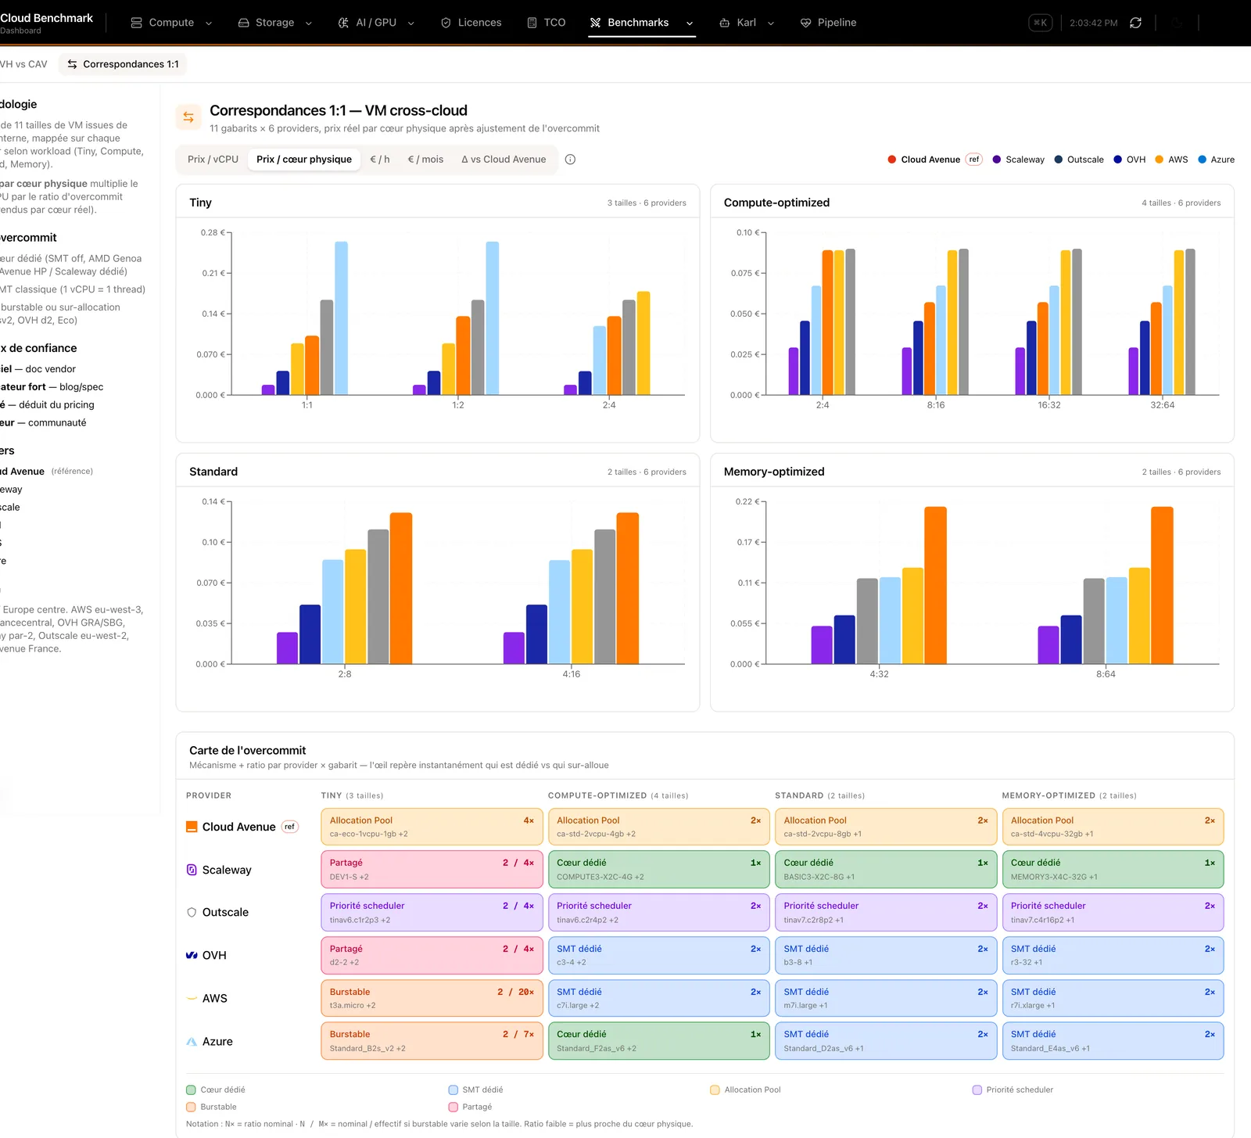Open Azure Cœur dédié Standard_F2as_v6 card
The width and height of the screenshot is (1251, 1138).
click(x=659, y=1041)
